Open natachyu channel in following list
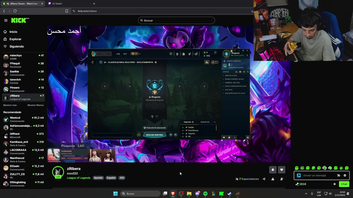 tap(23, 57)
